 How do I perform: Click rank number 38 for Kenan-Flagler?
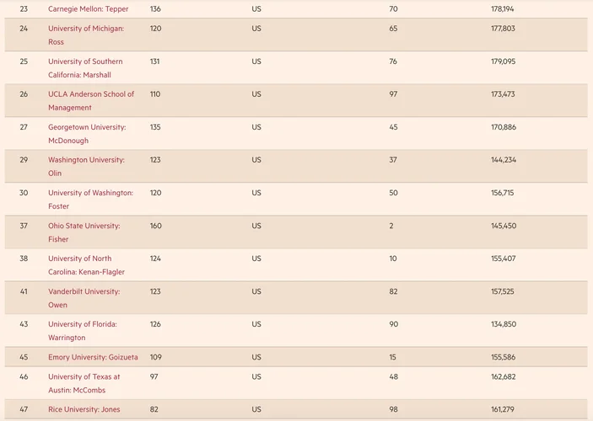(x=24, y=258)
